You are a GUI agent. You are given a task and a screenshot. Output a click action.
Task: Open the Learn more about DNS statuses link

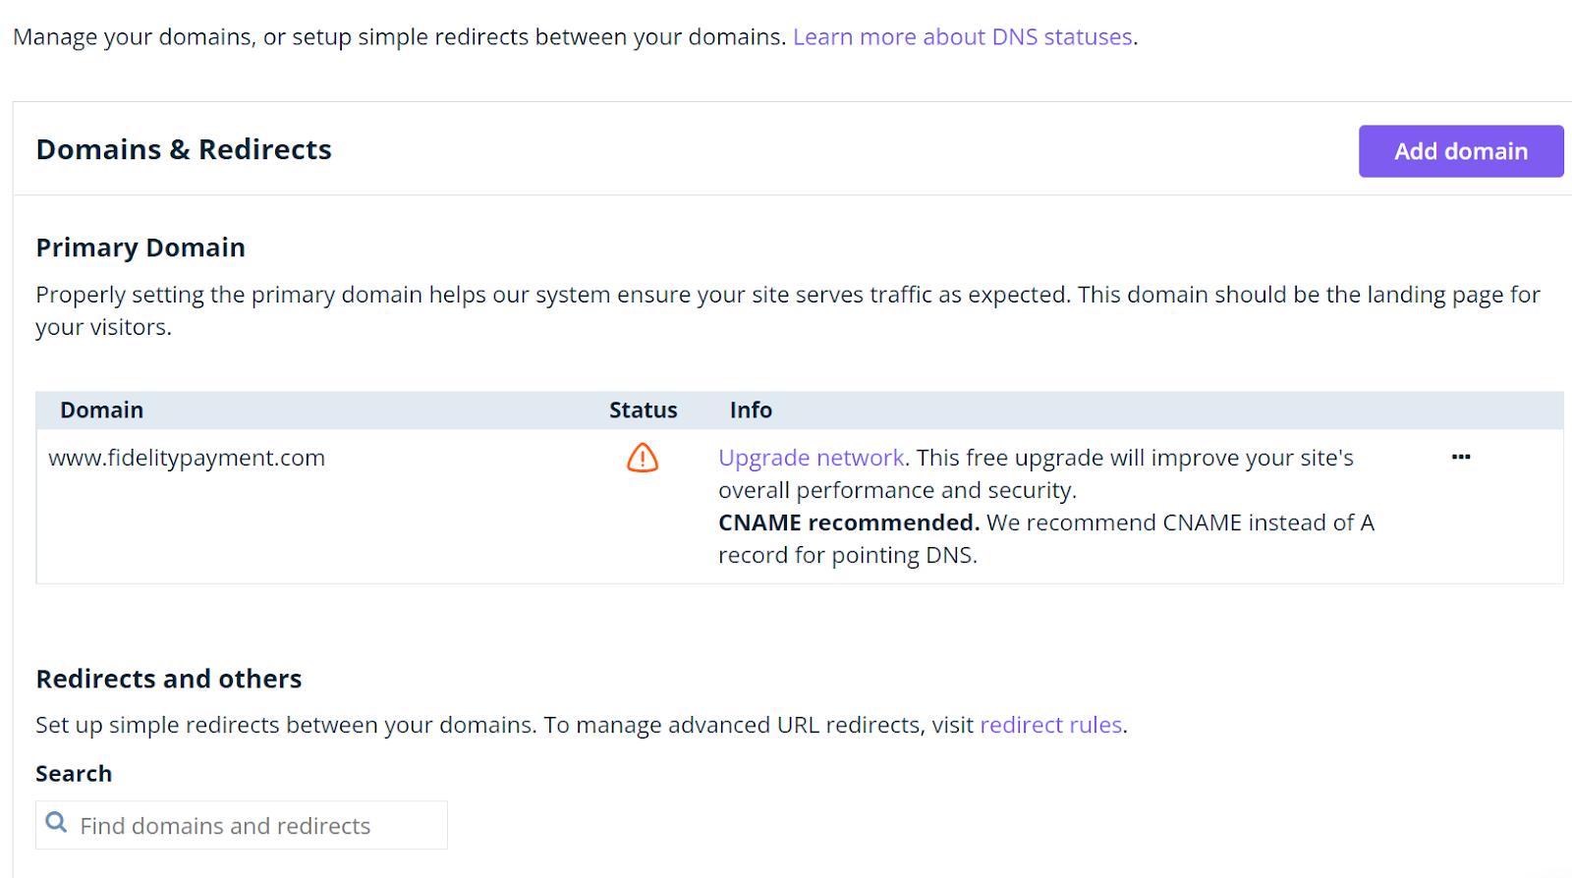(x=963, y=37)
